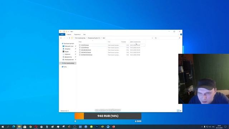Screen dimensions: 229x129
Task: Switch to details view layout icon
Action: click(x=178, y=111)
